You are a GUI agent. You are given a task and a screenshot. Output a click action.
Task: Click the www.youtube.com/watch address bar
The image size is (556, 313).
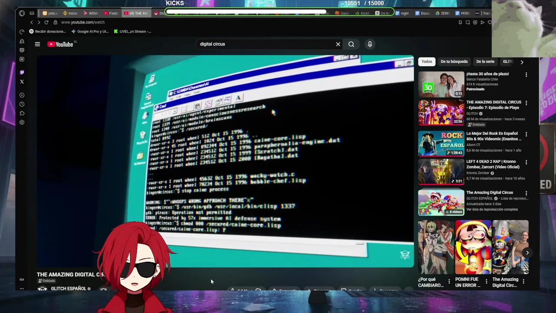click(83, 22)
